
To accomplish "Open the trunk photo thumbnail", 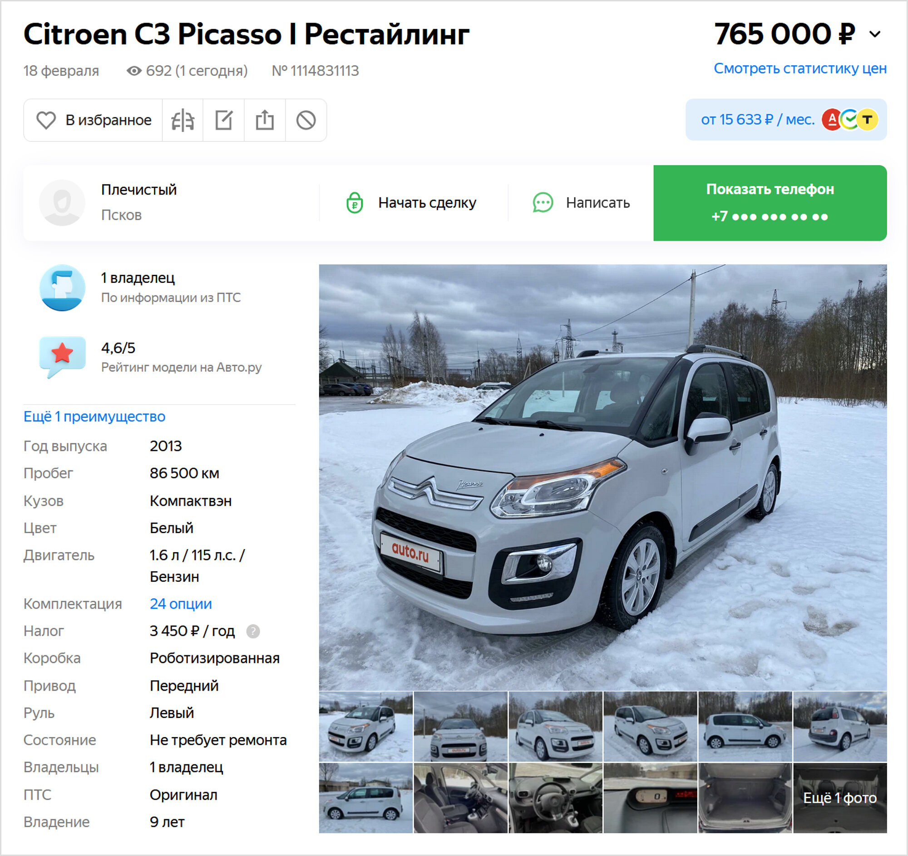I will coord(745,798).
